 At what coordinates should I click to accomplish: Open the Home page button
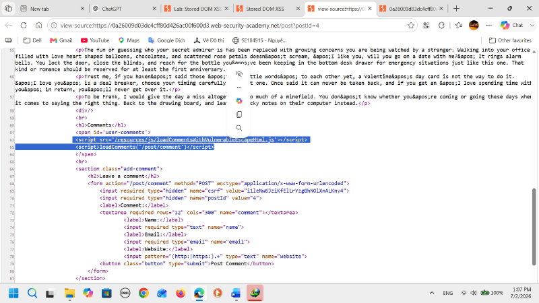pyautogui.click(x=38, y=25)
